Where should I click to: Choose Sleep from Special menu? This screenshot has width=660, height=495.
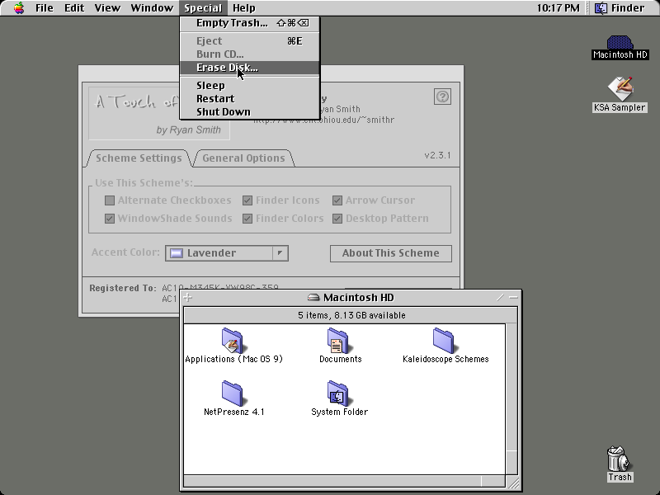[250, 86]
